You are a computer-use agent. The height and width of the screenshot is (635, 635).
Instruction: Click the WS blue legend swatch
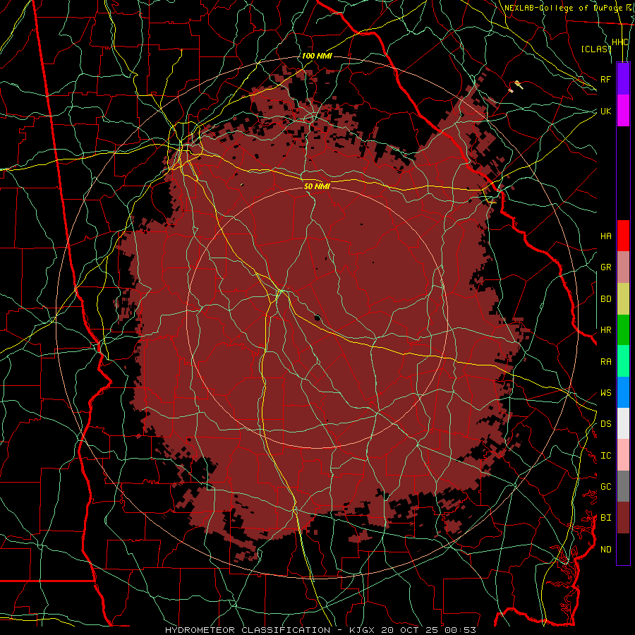[623, 392]
